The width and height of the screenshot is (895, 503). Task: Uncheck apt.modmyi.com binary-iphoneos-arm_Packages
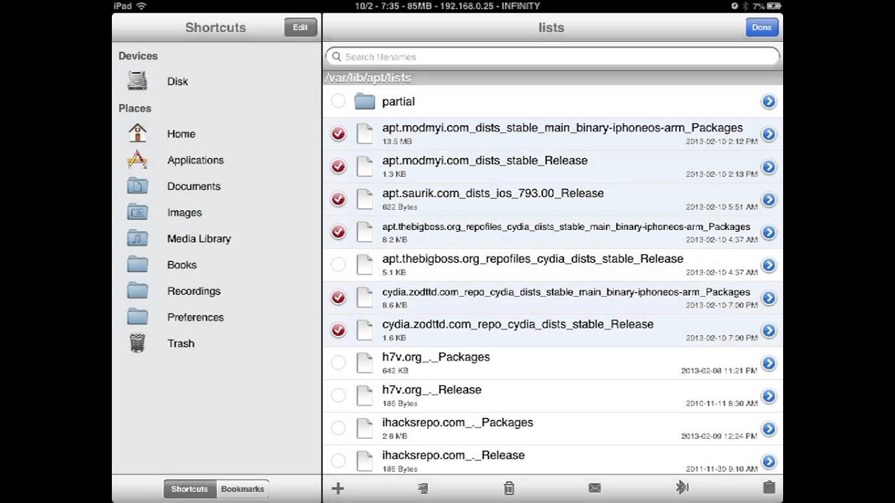[x=338, y=133]
